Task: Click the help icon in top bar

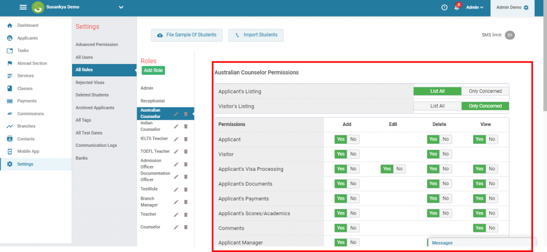Action: 444,7
